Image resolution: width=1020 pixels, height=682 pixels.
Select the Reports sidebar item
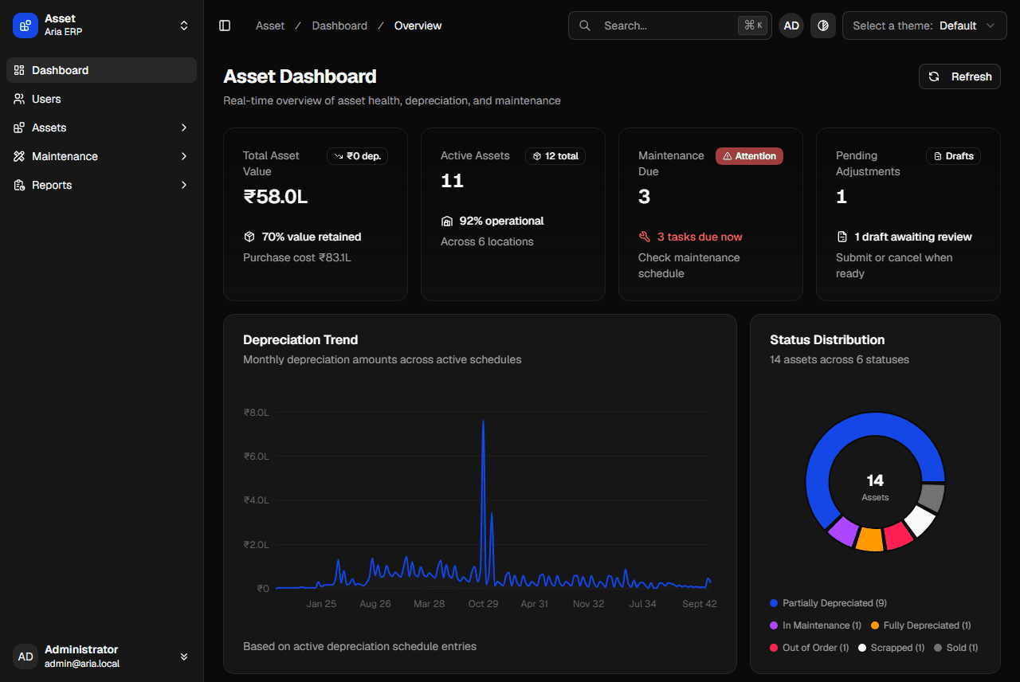(x=101, y=185)
